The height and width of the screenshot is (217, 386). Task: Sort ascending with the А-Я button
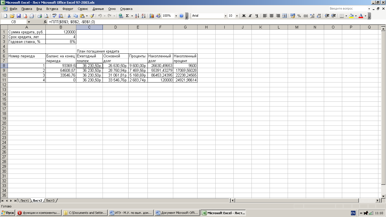pos(137,16)
